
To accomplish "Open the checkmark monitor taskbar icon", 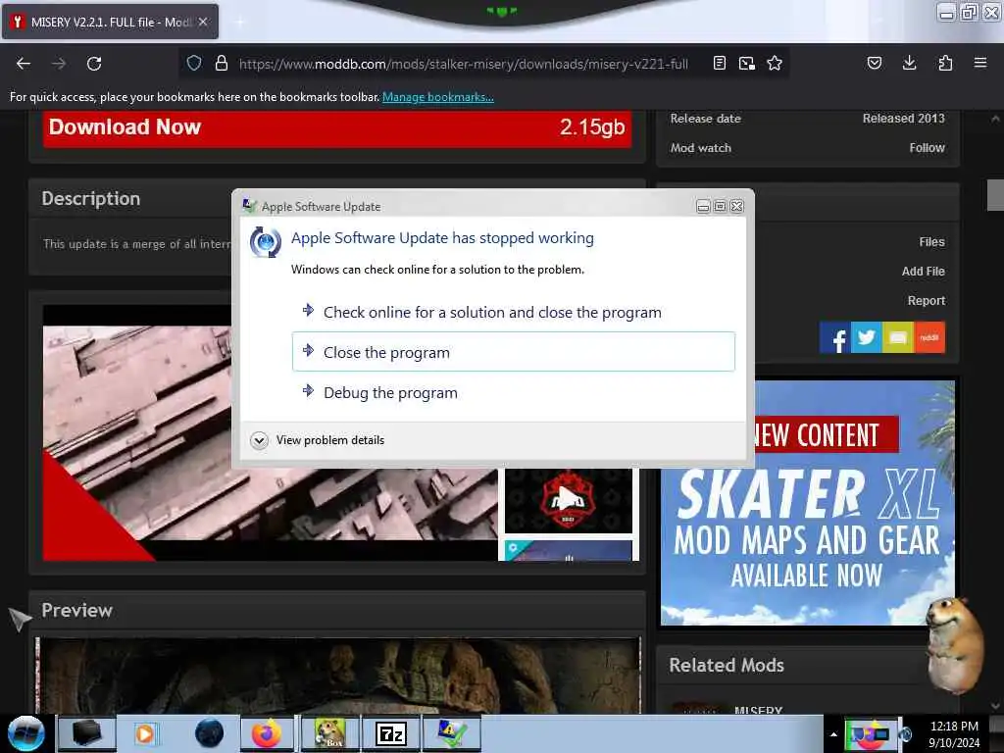I will (451, 733).
